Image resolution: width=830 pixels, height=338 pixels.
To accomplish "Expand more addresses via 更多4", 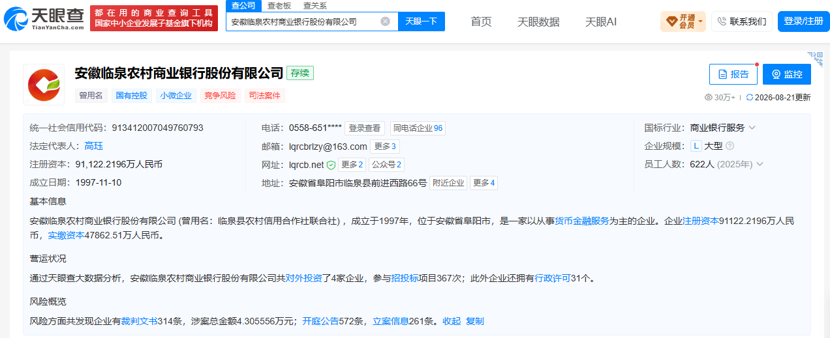I will [x=484, y=183].
